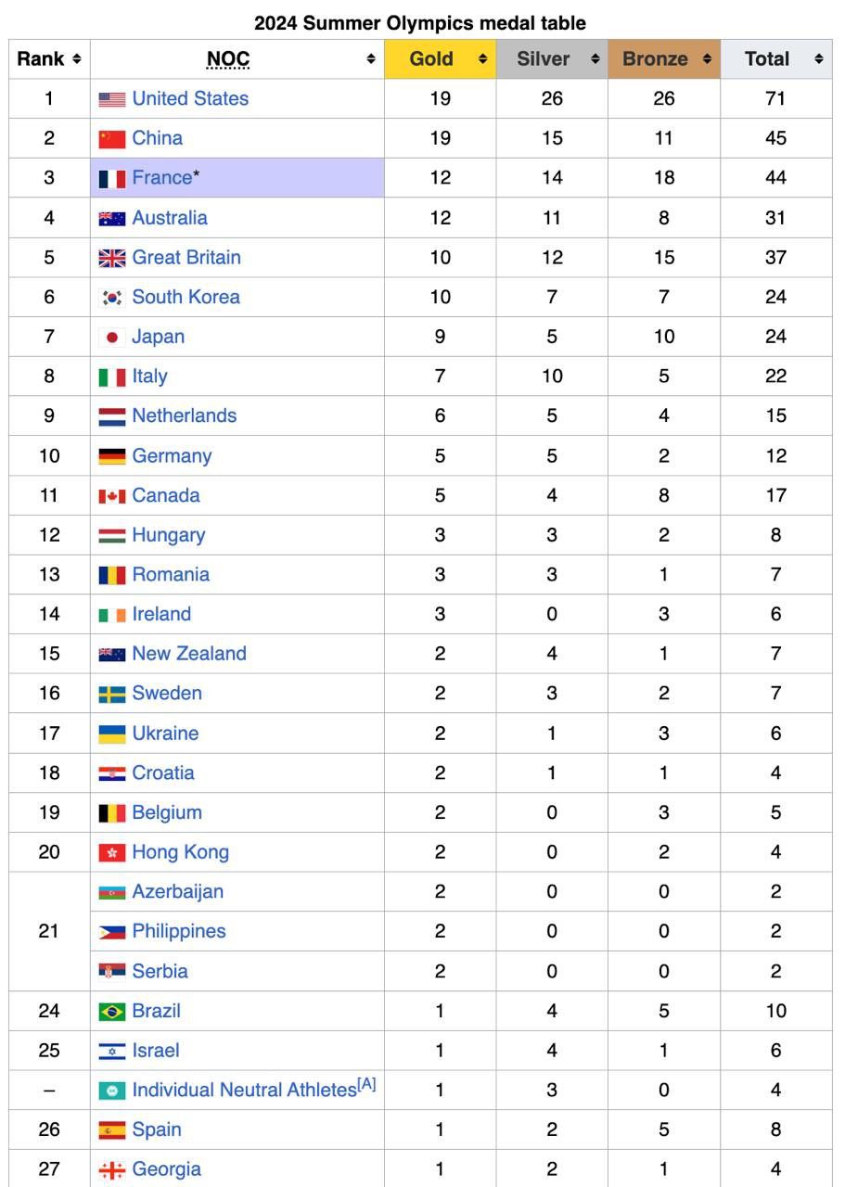Sort by the Silver column header
The image size is (845, 1187).
544,59
